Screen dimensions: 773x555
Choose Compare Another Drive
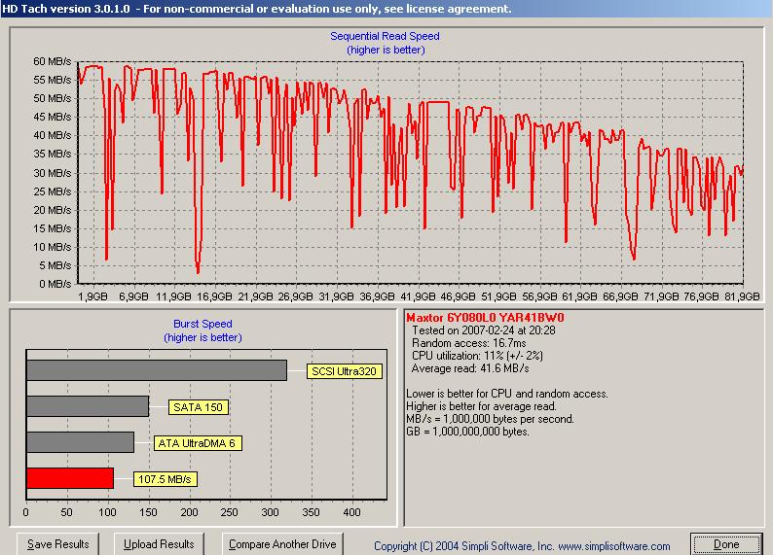coord(282,544)
